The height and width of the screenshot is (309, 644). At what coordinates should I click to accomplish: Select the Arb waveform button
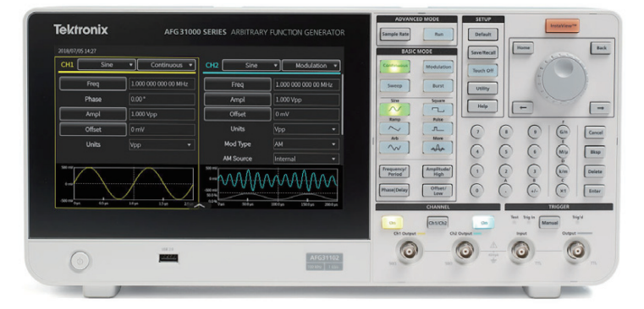point(394,148)
